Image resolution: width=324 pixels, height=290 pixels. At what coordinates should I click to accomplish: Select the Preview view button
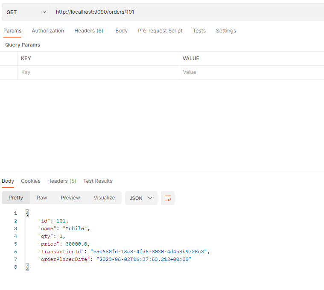70,198
